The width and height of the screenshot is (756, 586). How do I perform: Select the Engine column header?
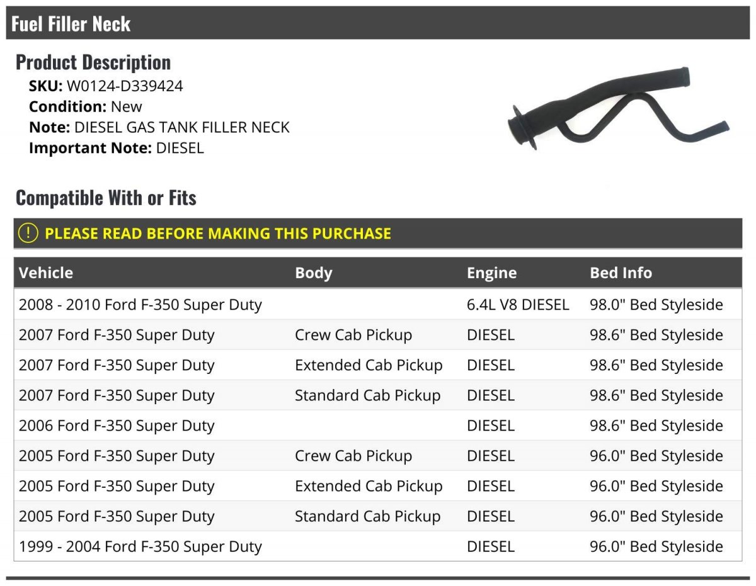pyautogui.click(x=491, y=273)
